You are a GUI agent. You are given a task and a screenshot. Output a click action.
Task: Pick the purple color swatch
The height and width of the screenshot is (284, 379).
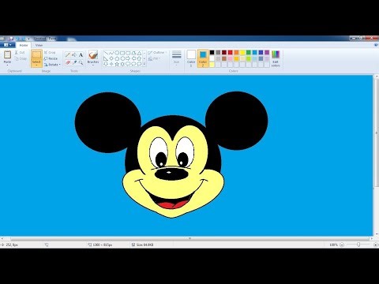(267, 53)
